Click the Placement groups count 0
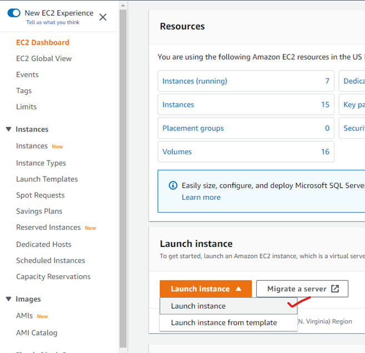The image size is (365, 353). [x=327, y=128]
